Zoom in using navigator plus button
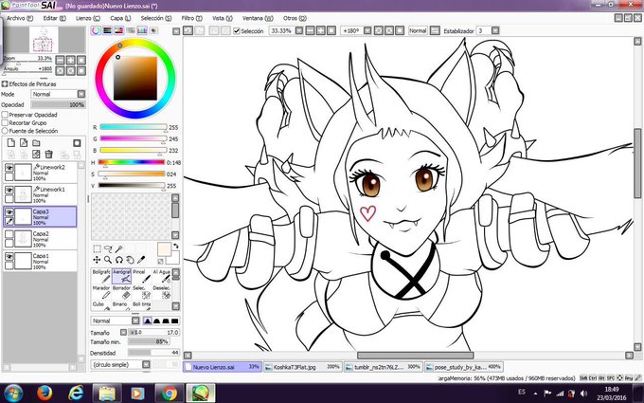644x403 pixels. coord(71,60)
